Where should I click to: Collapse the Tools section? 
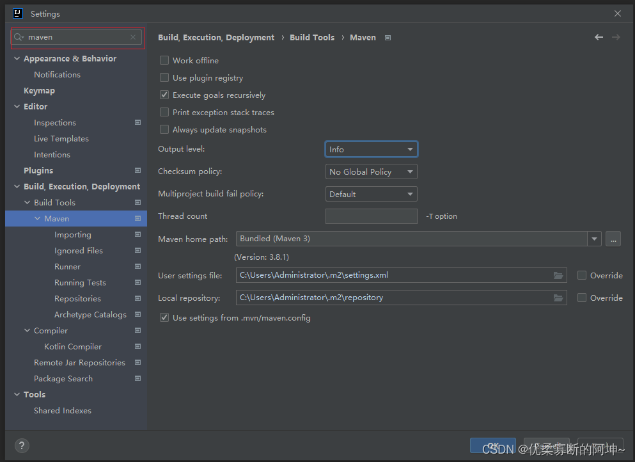tap(17, 394)
